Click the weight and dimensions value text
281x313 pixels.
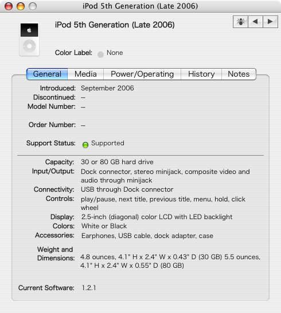coord(170,261)
